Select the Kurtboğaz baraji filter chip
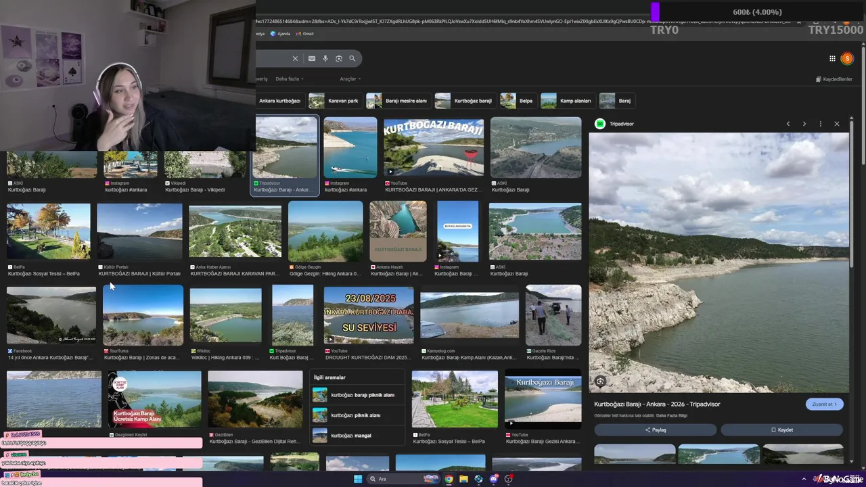Image resolution: width=866 pixels, height=487 pixels. (x=465, y=101)
